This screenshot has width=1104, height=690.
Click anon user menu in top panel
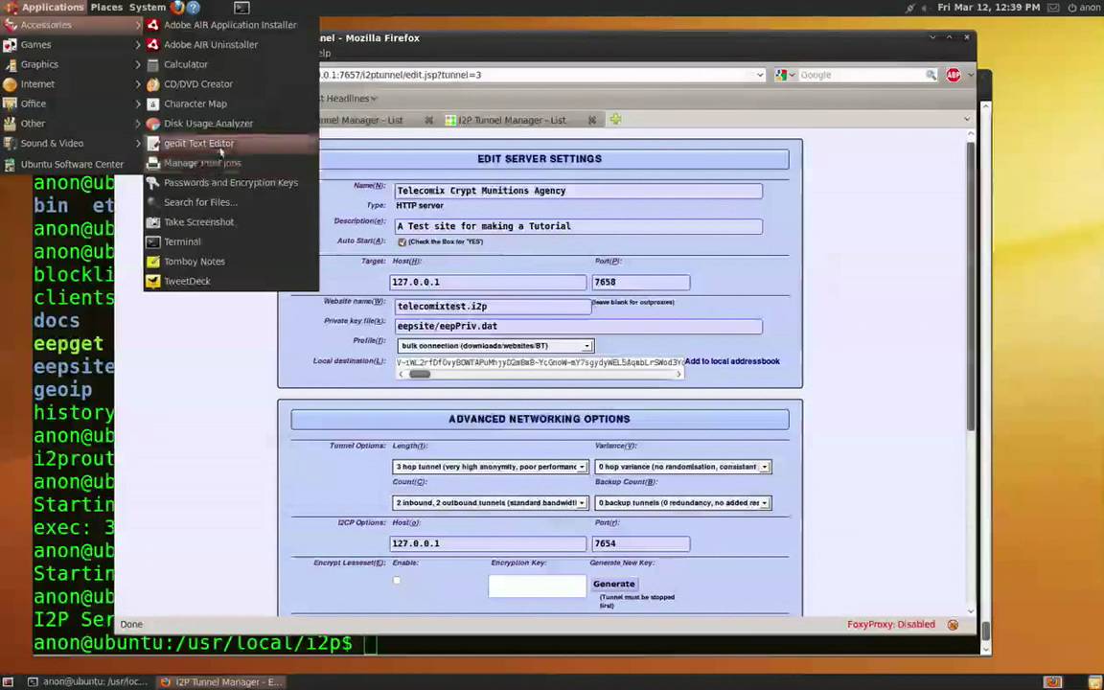coord(1084,8)
